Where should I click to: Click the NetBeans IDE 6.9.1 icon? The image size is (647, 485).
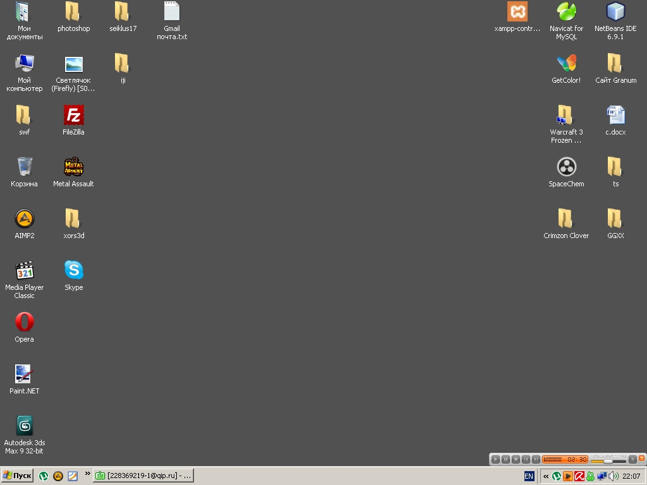tap(615, 12)
